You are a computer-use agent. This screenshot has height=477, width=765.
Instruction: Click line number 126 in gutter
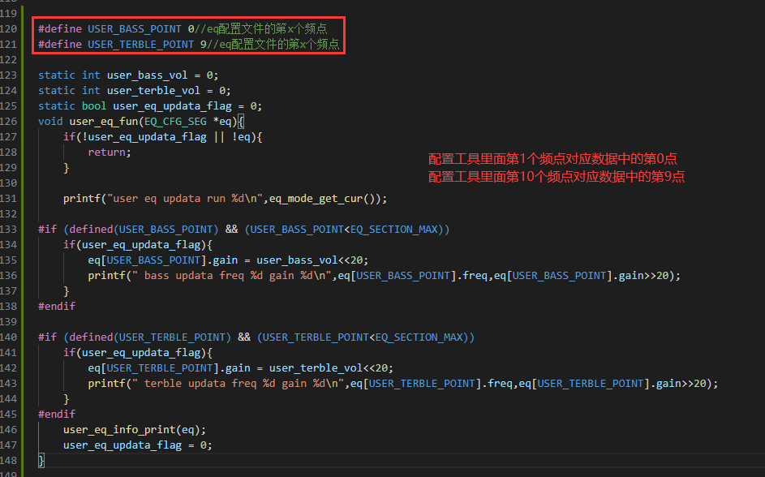click(8, 122)
